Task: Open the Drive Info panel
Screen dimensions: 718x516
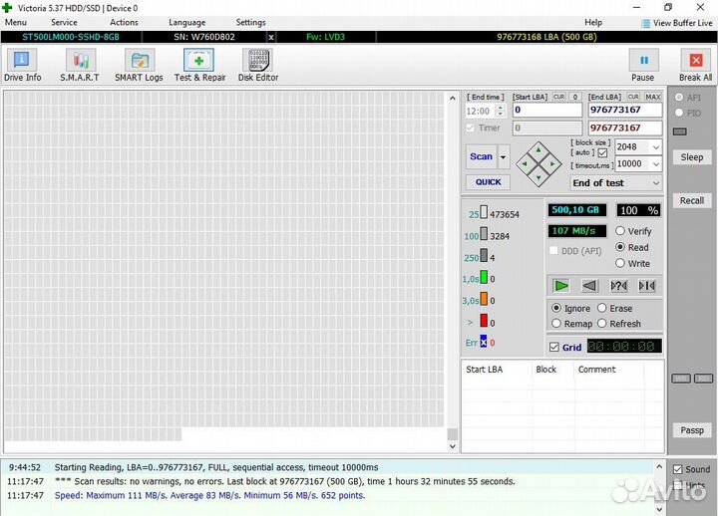Action: (x=22, y=66)
